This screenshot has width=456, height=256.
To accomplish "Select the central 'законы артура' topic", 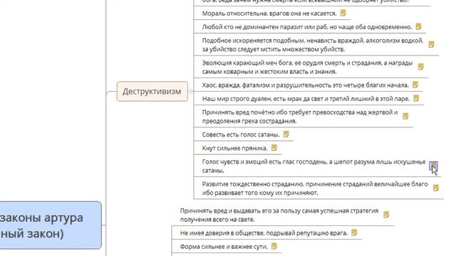I will (x=51, y=225).
